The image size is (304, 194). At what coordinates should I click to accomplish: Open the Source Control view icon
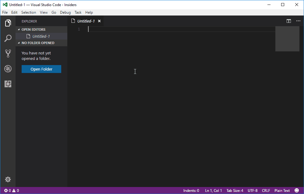(x=8, y=54)
